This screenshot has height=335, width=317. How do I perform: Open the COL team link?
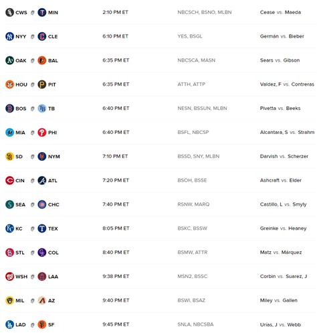point(54,253)
